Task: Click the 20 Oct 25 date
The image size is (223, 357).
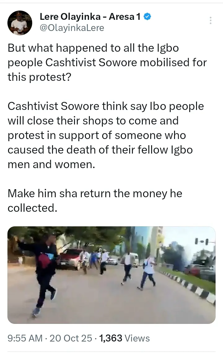Action: 71,338
